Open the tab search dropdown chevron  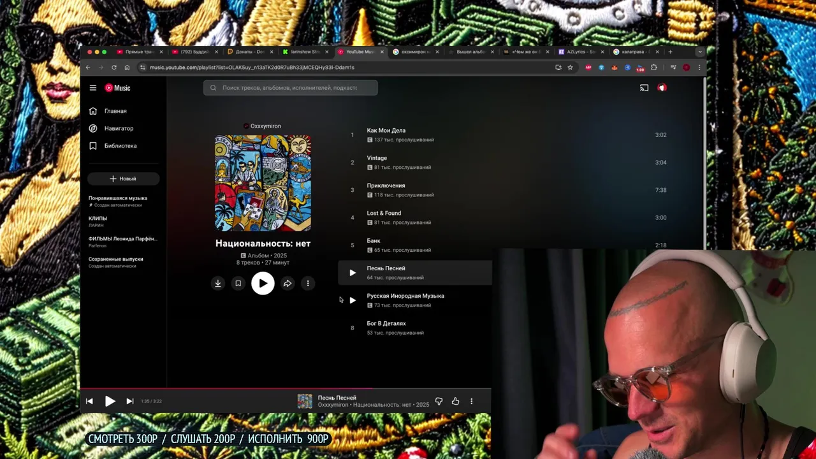point(700,52)
